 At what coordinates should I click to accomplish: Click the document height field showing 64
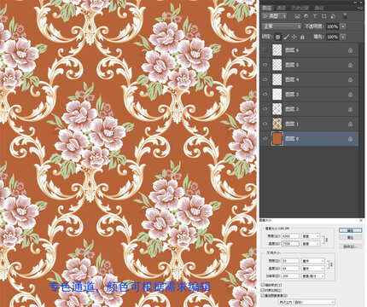point(290,269)
